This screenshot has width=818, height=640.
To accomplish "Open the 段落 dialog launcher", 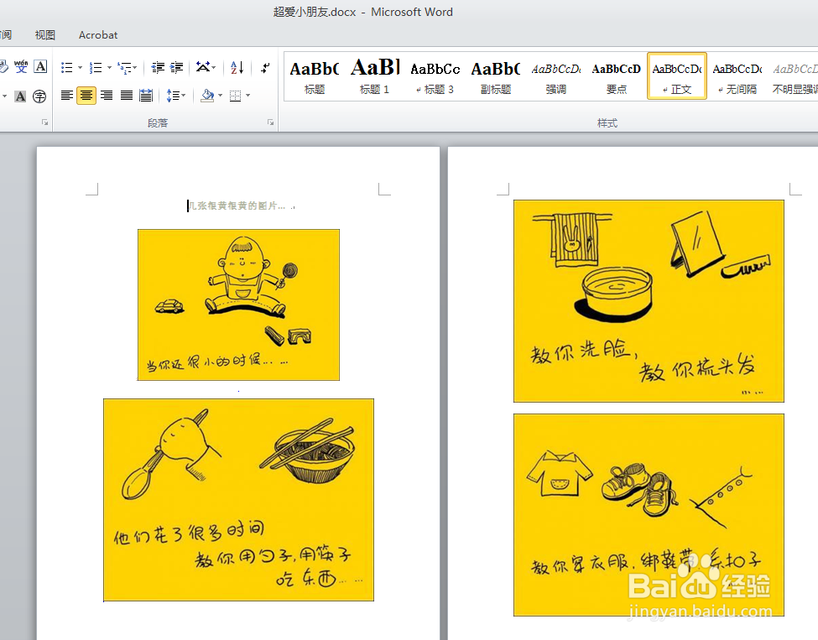I will click(x=270, y=122).
